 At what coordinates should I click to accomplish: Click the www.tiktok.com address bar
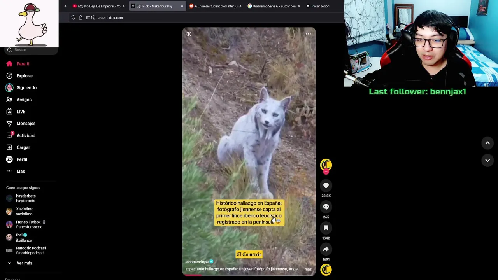(110, 17)
